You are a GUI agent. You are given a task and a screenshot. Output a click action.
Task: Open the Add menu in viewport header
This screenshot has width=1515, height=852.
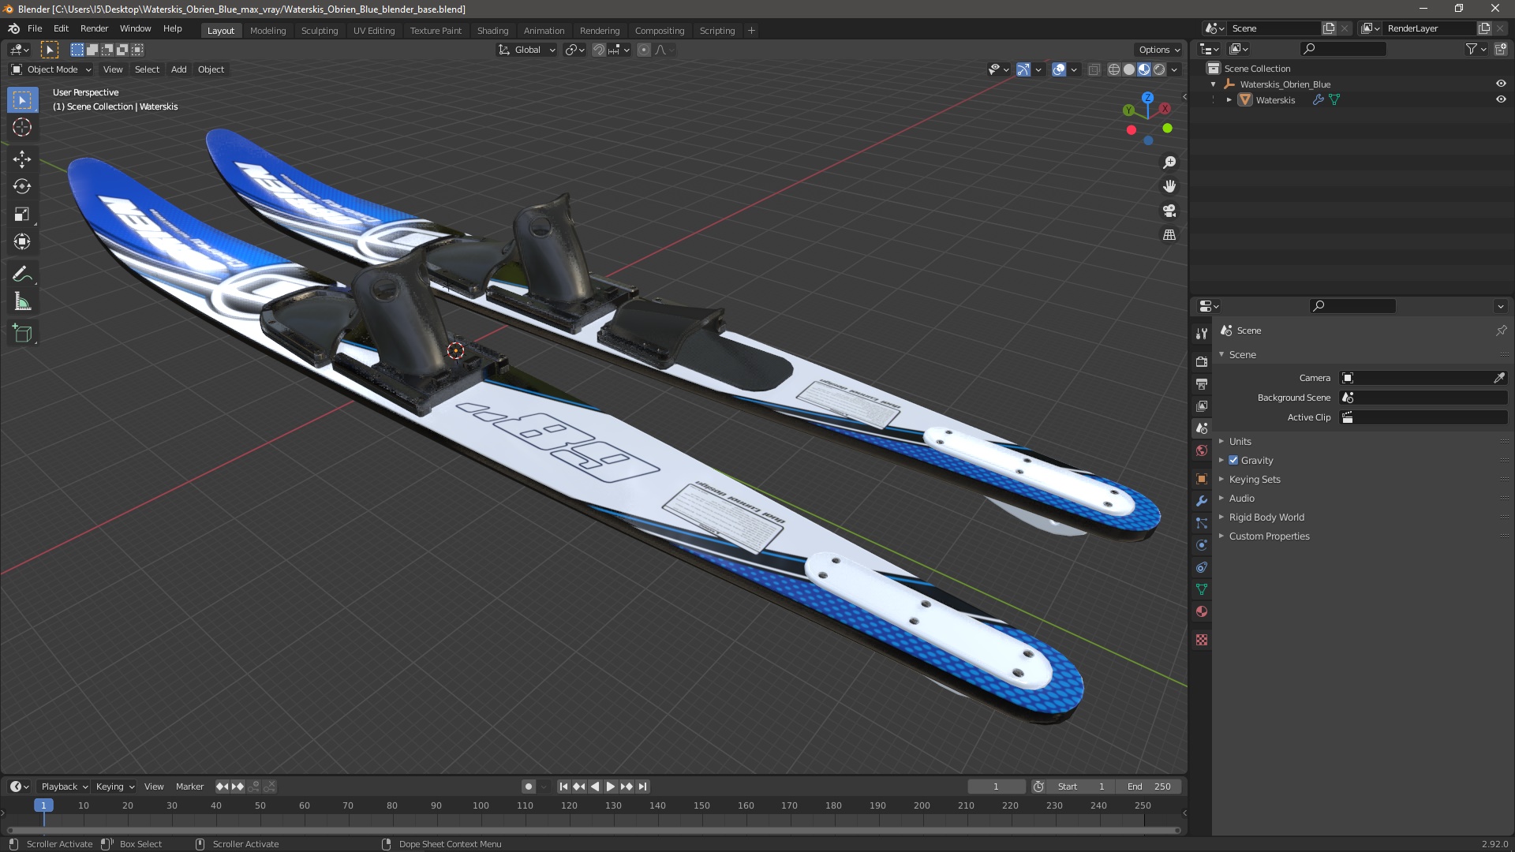click(x=179, y=69)
